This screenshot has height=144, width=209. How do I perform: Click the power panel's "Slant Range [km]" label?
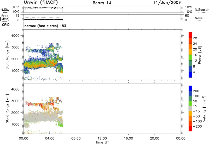pyautogui.click(x=7, y=55)
